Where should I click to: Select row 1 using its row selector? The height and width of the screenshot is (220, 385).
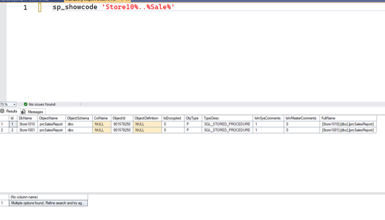(x=4, y=124)
